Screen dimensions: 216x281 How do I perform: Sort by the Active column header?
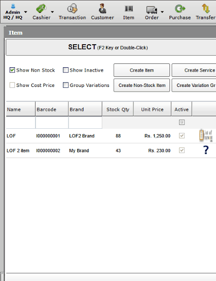[181, 110]
